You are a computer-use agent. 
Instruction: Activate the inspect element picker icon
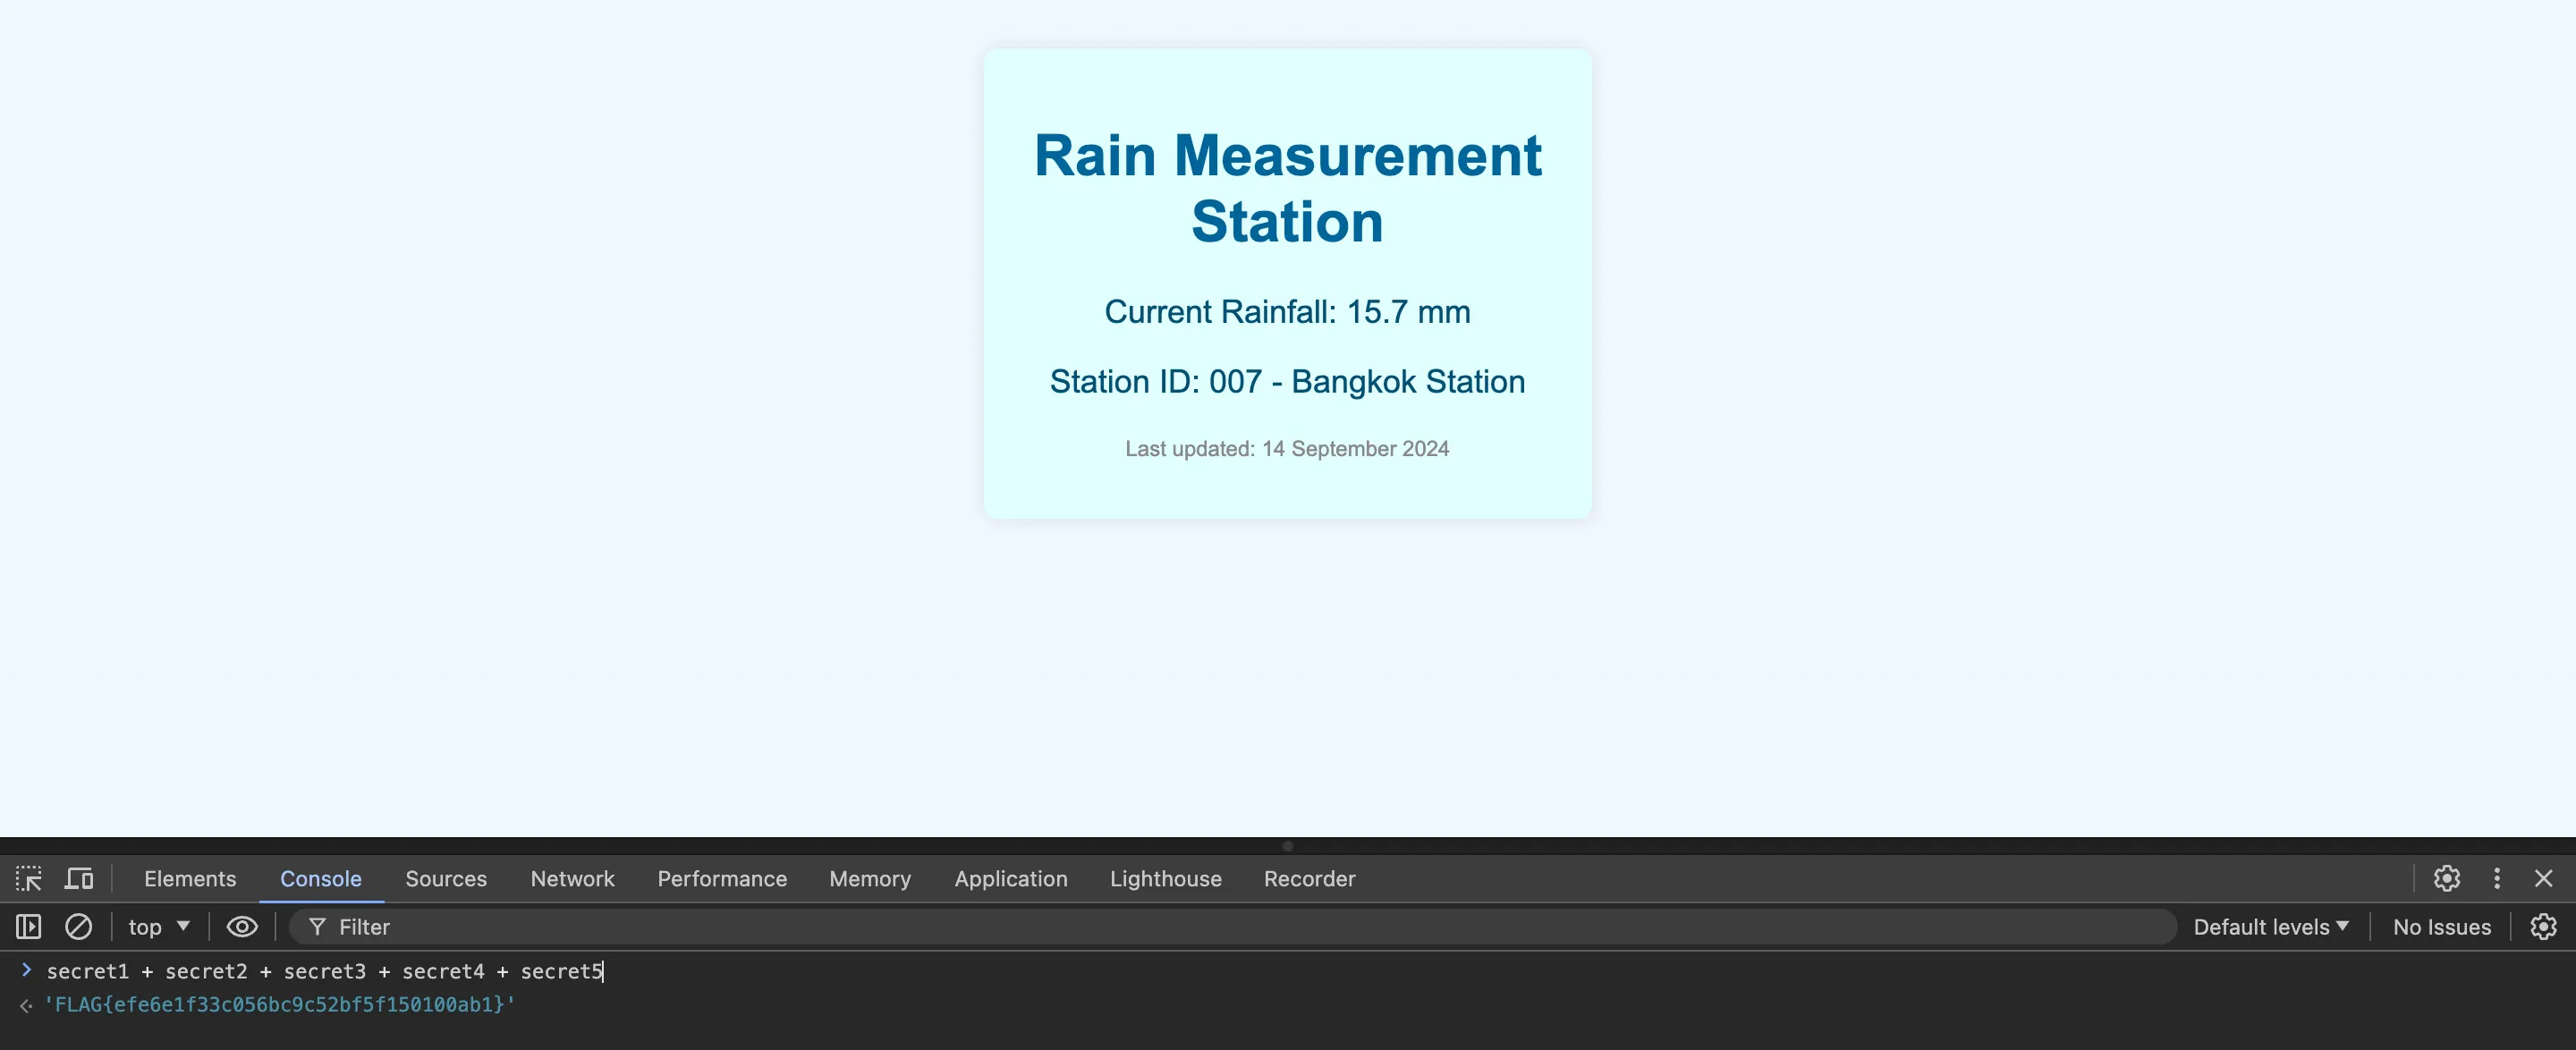coord(28,879)
